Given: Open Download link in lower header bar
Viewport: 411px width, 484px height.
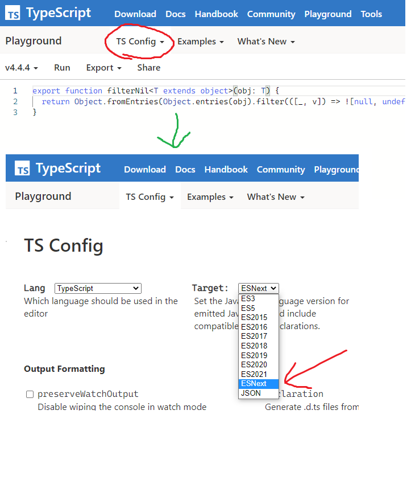Looking at the screenshot, I should tap(145, 170).
